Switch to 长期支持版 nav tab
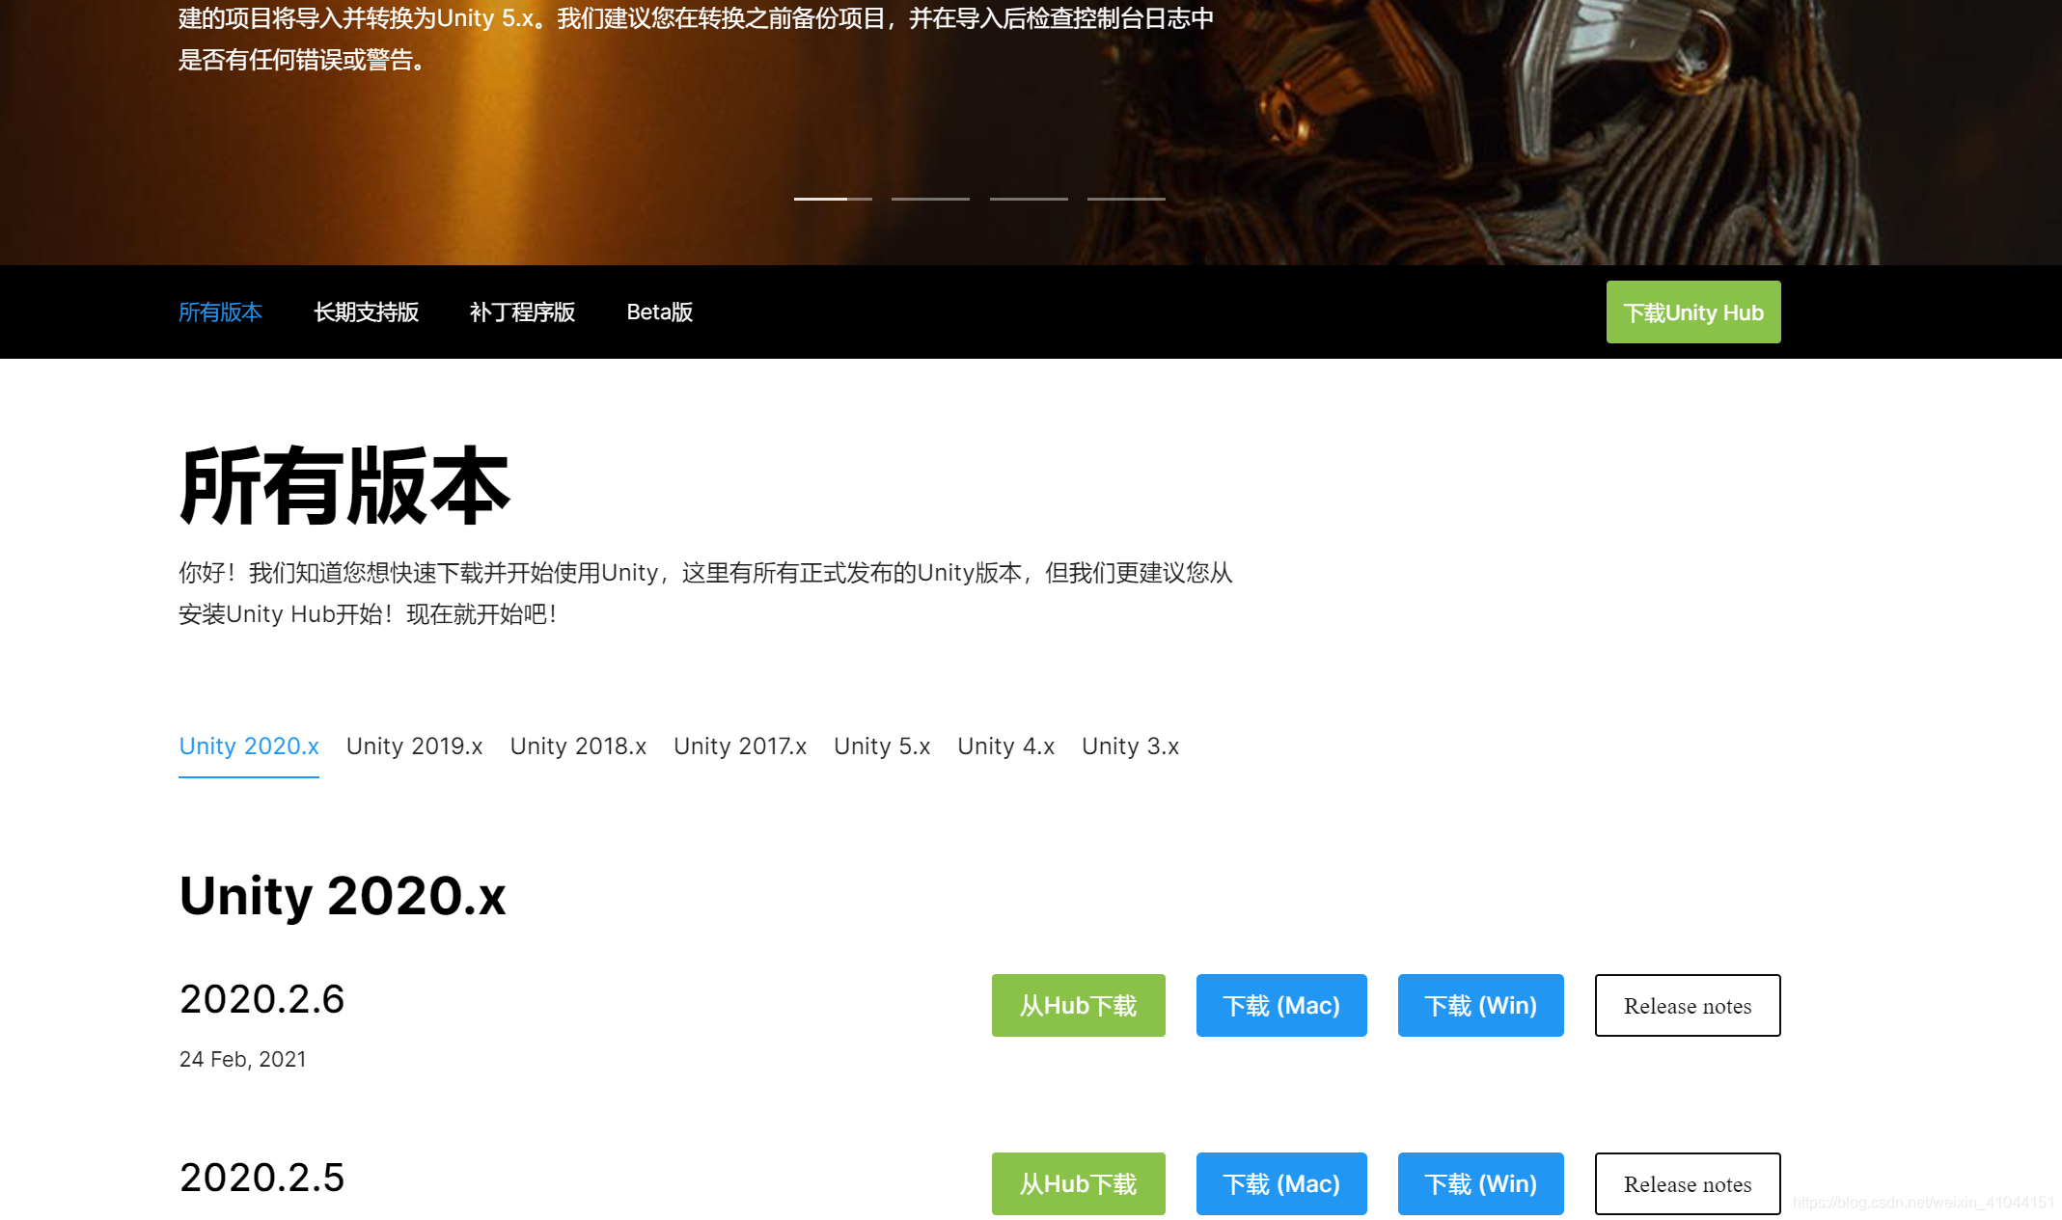 (x=366, y=312)
